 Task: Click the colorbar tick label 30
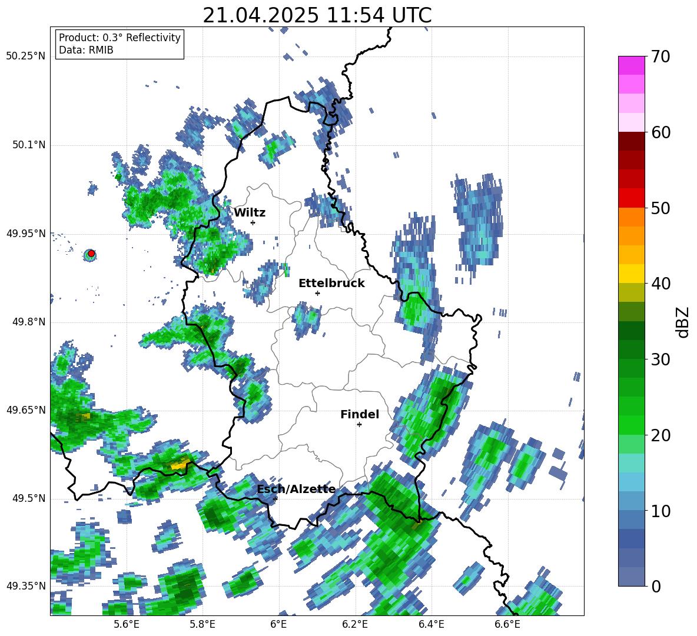[x=661, y=359]
